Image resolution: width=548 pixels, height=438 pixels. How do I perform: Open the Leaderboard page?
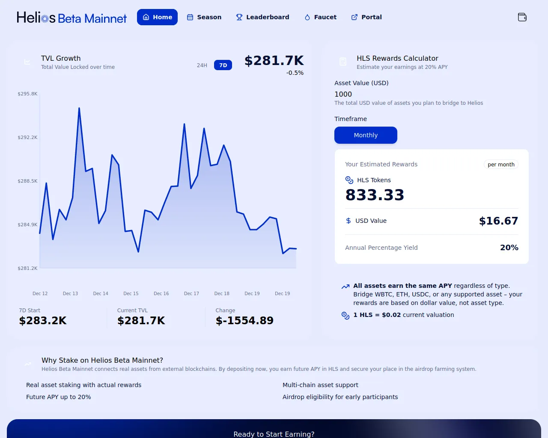pyautogui.click(x=262, y=17)
